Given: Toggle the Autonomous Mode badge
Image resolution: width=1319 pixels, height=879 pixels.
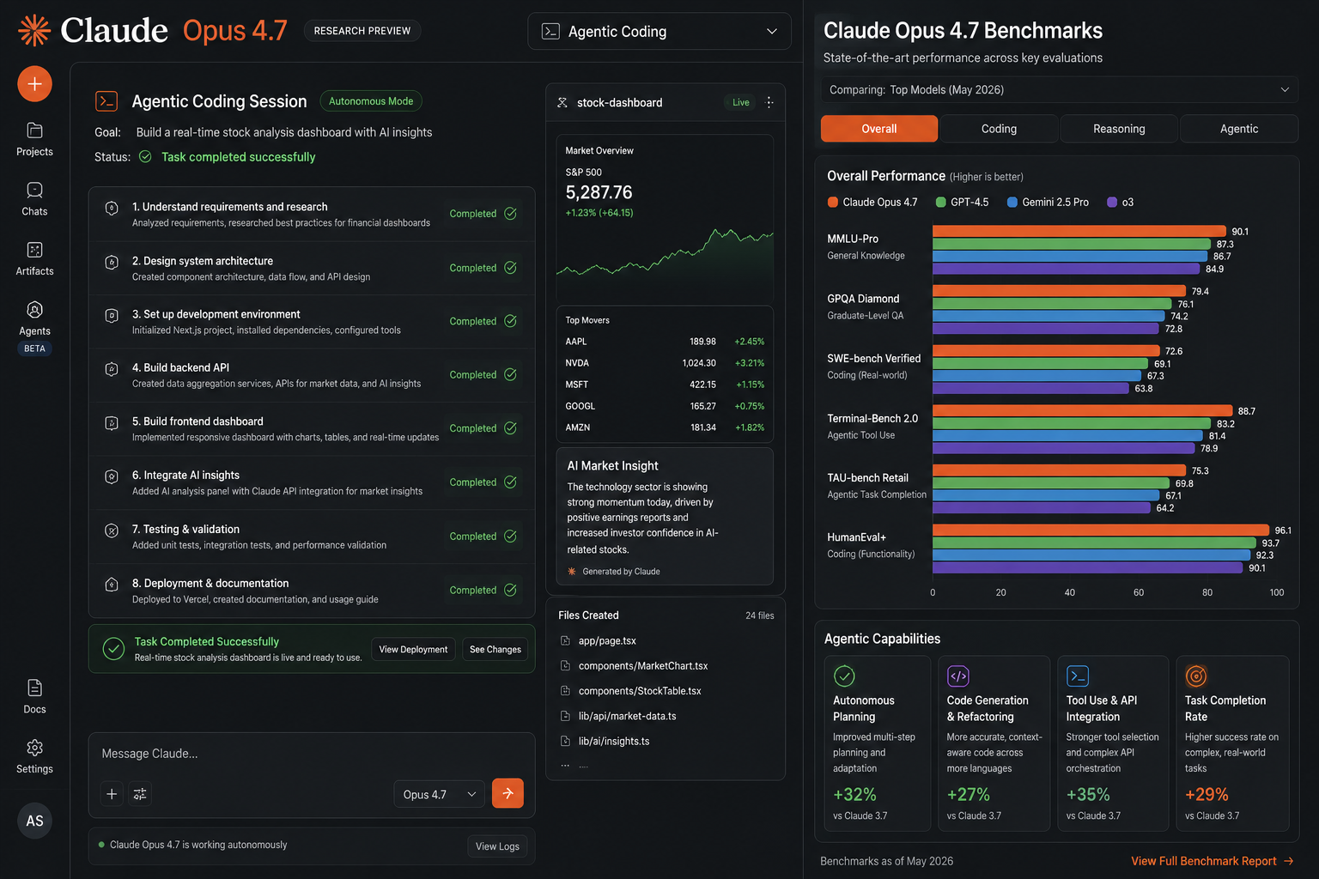Looking at the screenshot, I should tap(371, 101).
